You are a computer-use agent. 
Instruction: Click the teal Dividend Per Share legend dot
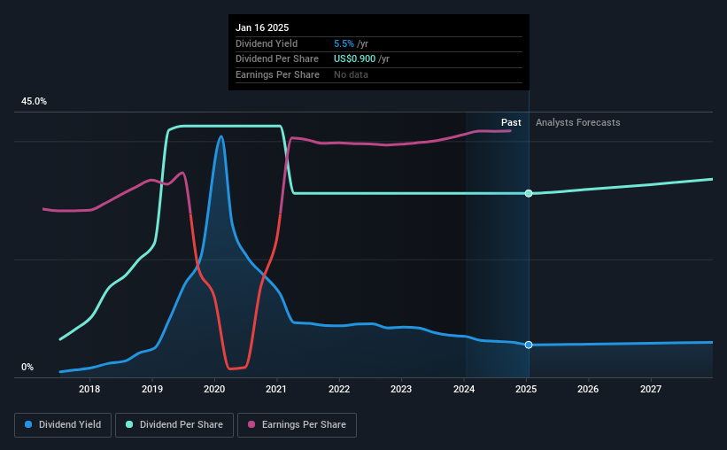click(129, 424)
